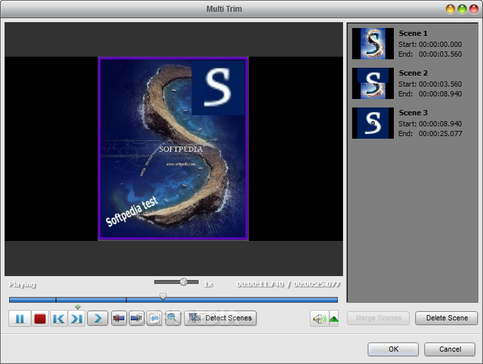Click the zoom magnifier icon on the toolbar
The width and height of the screenshot is (483, 364).
point(172,318)
